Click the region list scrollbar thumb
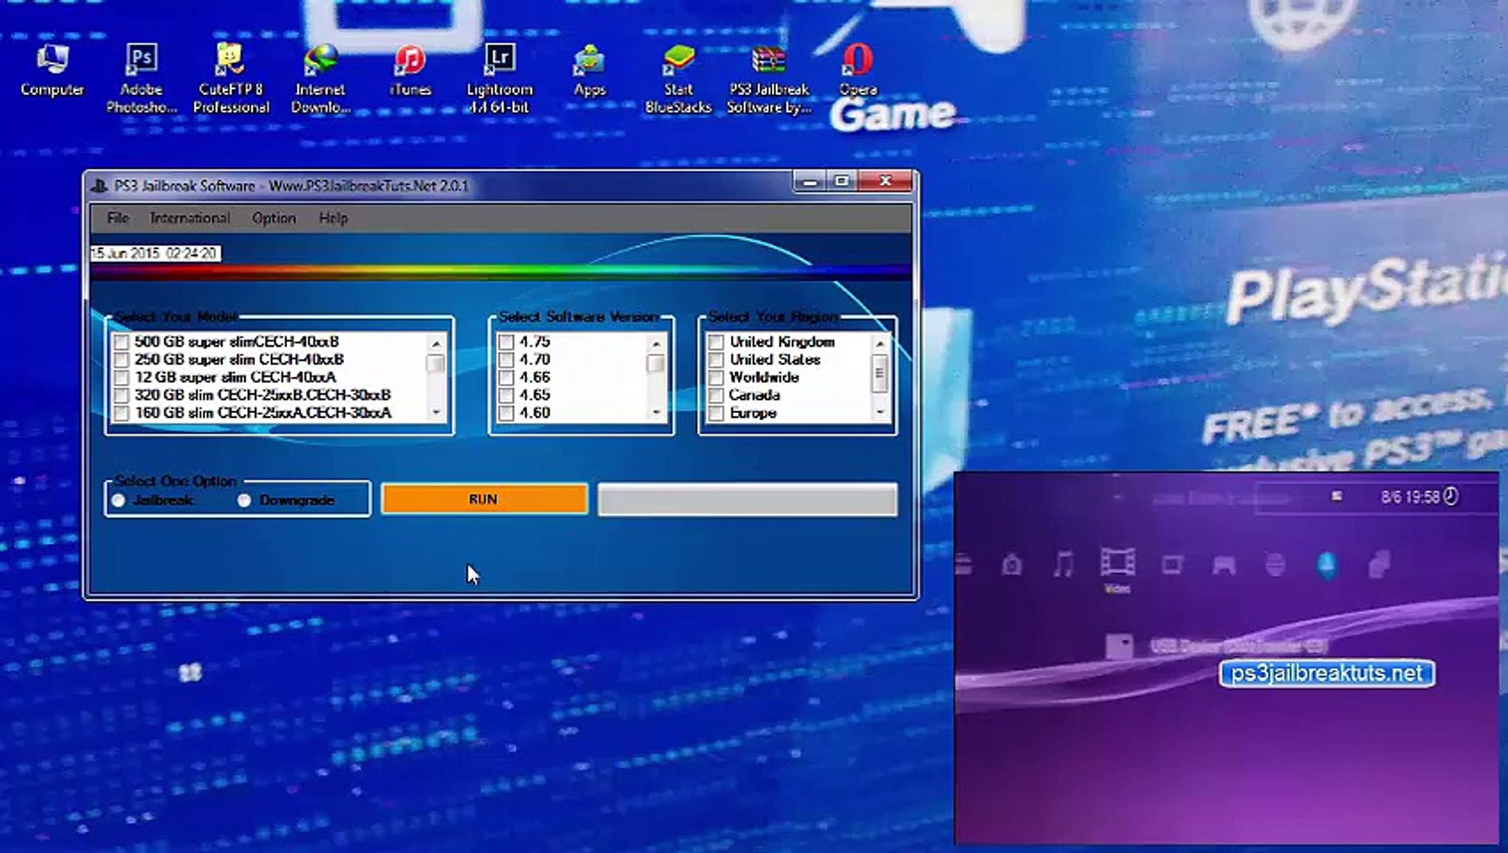Image resolution: width=1508 pixels, height=853 pixels. 880,374
